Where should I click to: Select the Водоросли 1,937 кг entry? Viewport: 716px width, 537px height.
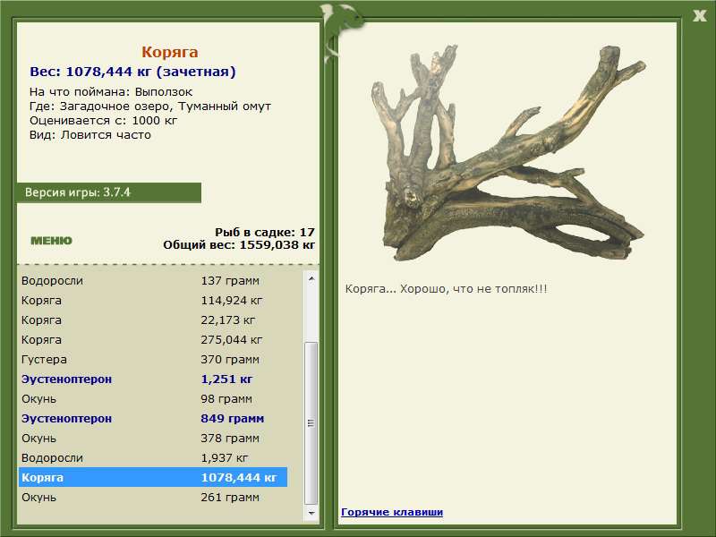[x=153, y=457]
